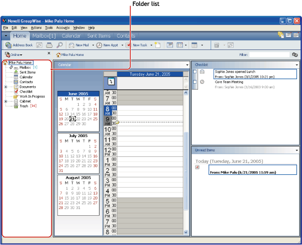Open the tab bar dropdown arrow left of Home
This screenshot has height=245, width=302.
click(6, 36)
